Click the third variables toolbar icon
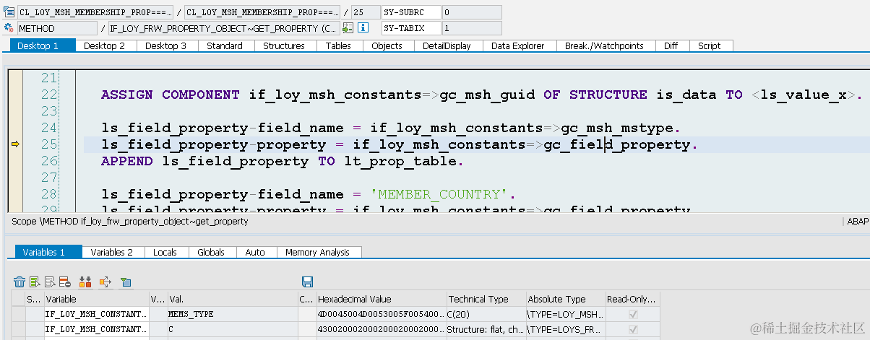 pyautogui.click(x=50, y=282)
